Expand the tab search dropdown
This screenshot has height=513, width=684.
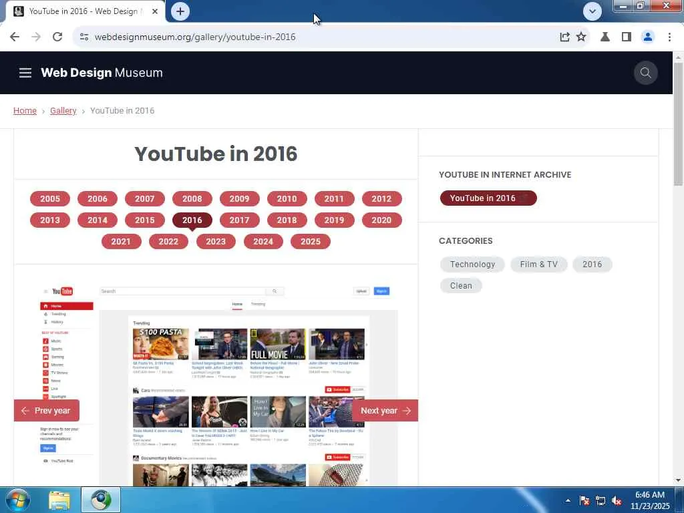592,11
